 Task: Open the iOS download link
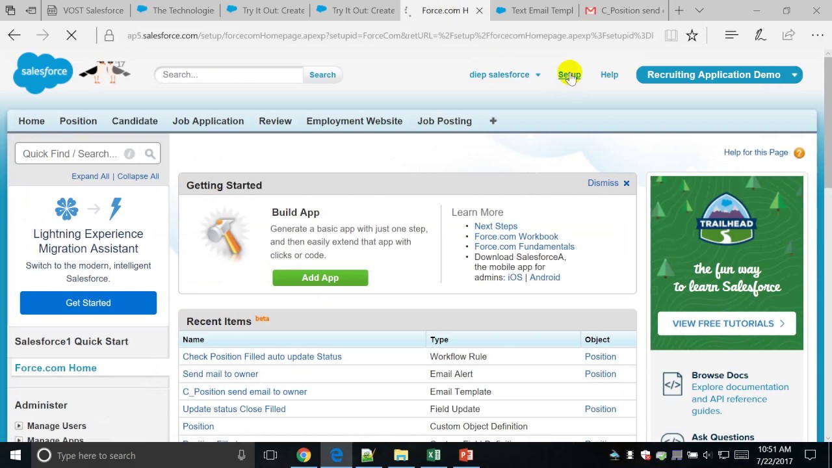515,278
